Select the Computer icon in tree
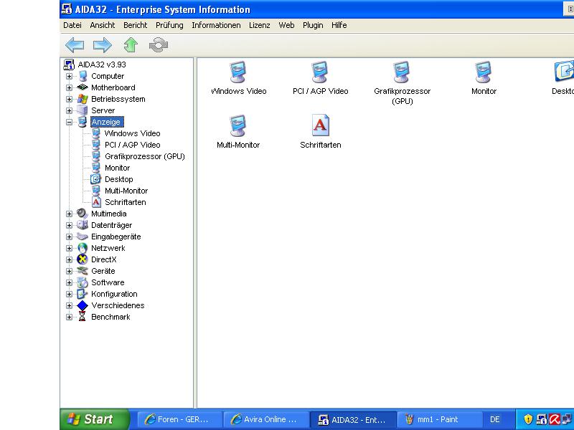The width and height of the screenshot is (574, 430). coord(83,76)
